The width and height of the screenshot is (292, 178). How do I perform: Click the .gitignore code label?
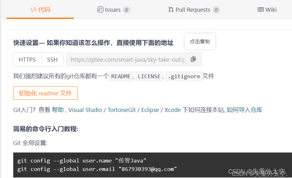184,77
